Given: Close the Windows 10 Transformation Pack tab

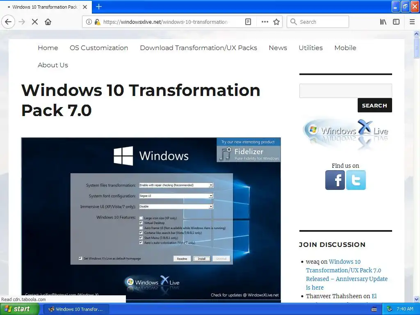Looking at the screenshot, I should coord(85,7).
